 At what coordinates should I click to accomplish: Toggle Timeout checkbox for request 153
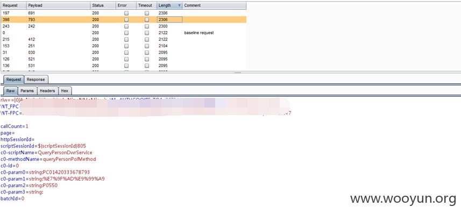point(147,46)
